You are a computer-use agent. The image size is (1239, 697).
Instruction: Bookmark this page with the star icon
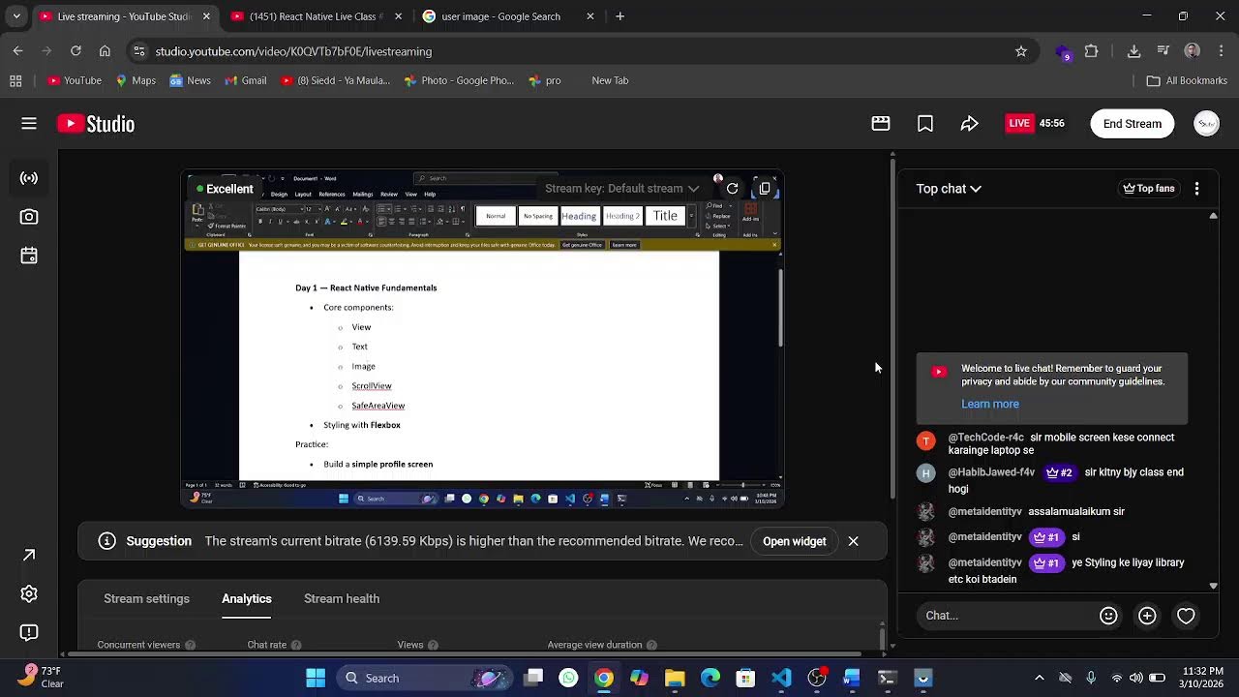click(1021, 51)
